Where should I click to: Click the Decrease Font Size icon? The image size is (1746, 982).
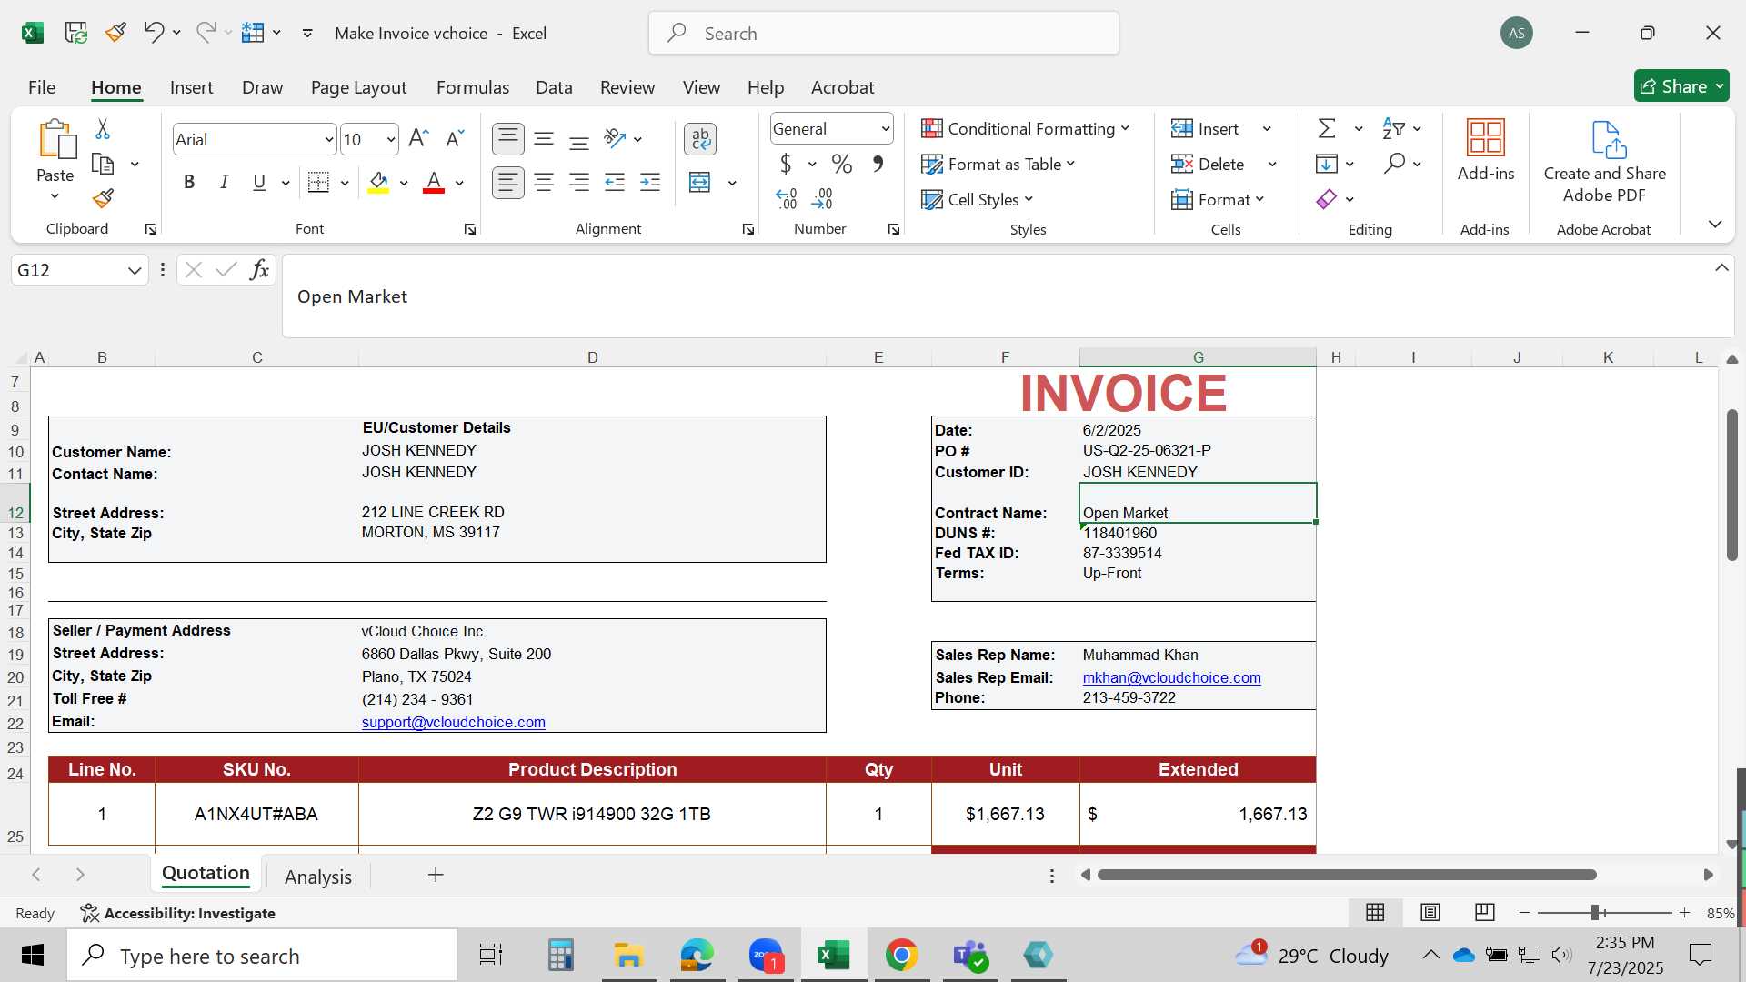455,138
